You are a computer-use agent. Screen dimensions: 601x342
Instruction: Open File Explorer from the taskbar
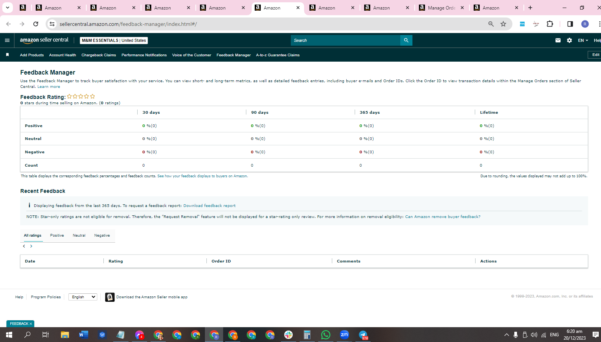pos(65,335)
